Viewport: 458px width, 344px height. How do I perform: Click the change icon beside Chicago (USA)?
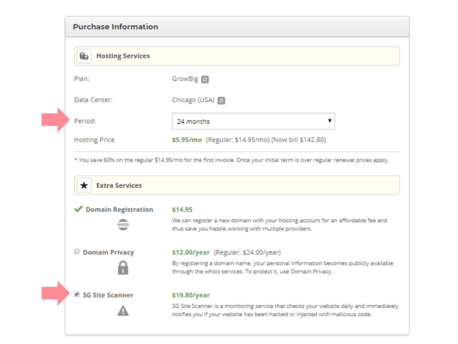tap(221, 101)
